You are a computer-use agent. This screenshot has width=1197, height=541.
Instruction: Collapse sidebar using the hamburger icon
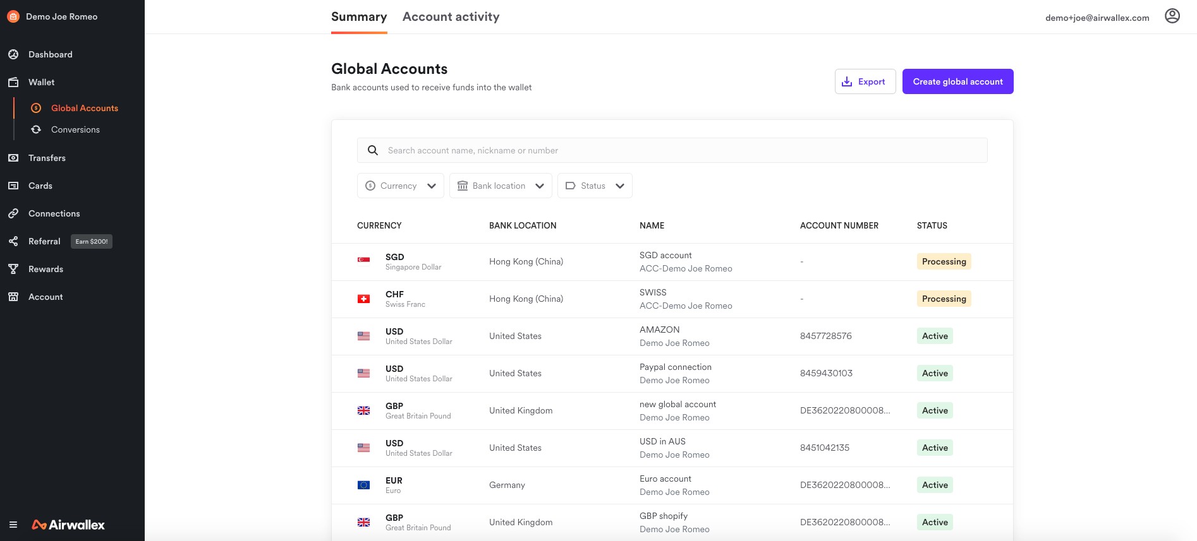click(13, 525)
